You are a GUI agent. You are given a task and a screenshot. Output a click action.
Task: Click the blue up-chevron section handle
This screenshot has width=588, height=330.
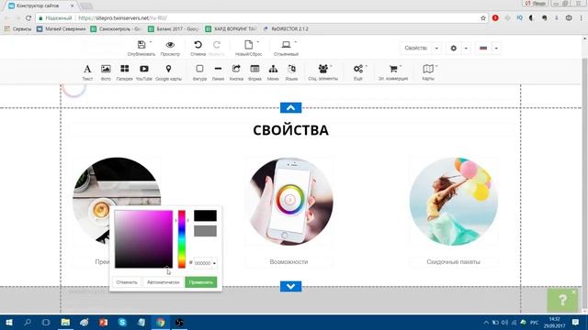pos(290,108)
